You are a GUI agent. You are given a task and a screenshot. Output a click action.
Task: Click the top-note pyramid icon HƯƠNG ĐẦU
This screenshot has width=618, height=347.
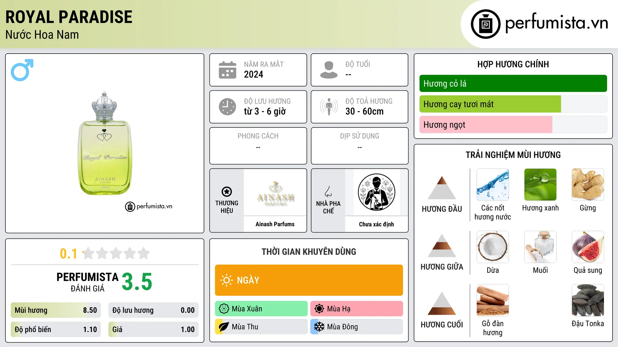pyautogui.click(x=442, y=188)
